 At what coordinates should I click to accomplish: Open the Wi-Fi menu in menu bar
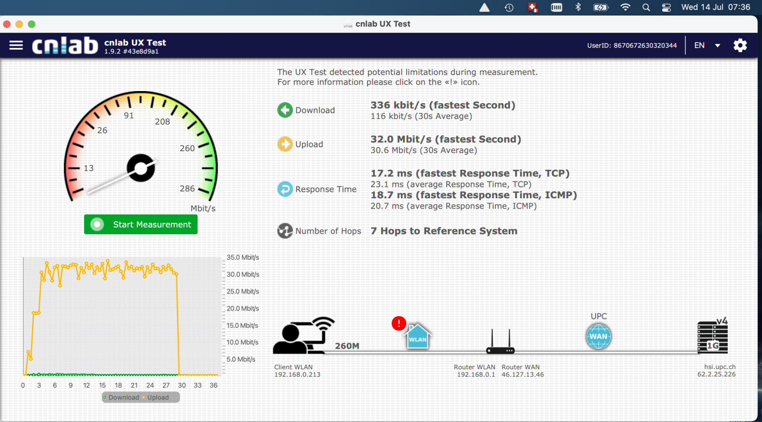tap(625, 8)
